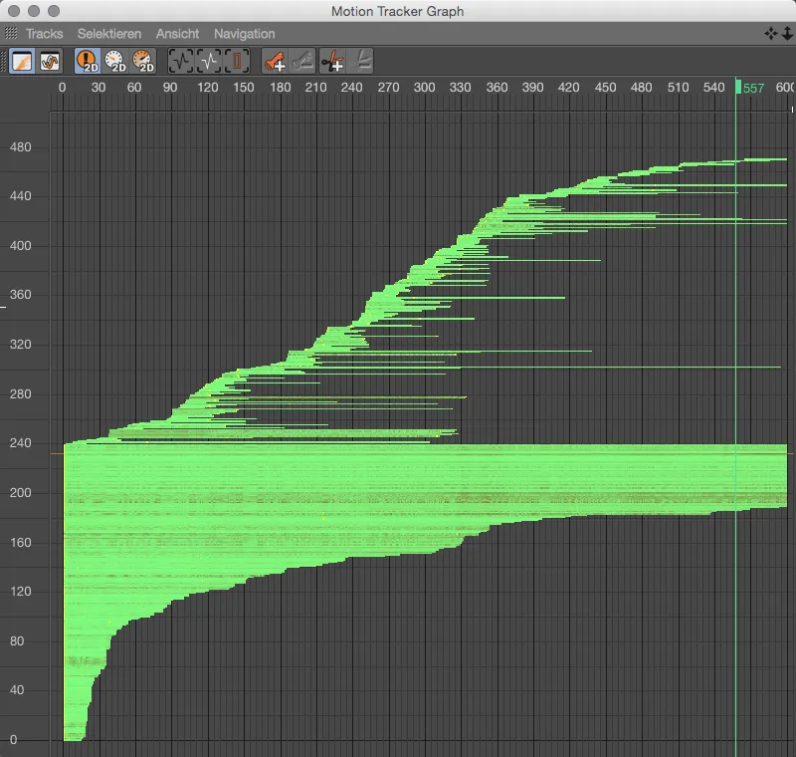Click frame 300 on the ruler
The image size is (796, 757).
point(424,88)
